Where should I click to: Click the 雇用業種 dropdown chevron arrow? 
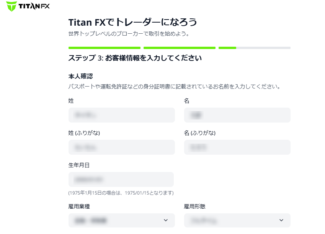(x=166, y=220)
